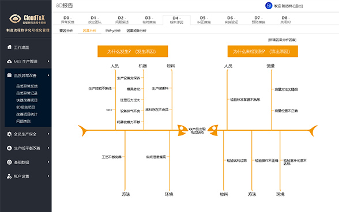Open the 5Why分析 sub-tab
The image size is (339, 212).
[113, 31]
